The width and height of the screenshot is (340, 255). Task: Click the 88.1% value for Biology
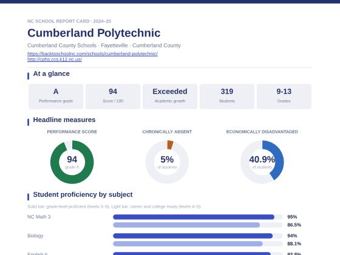point(294,243)
